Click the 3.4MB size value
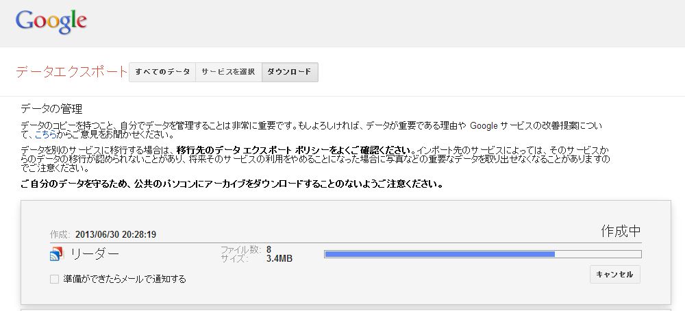The height and width of the screenshot is (311, 685). click(x=279, y=258)
